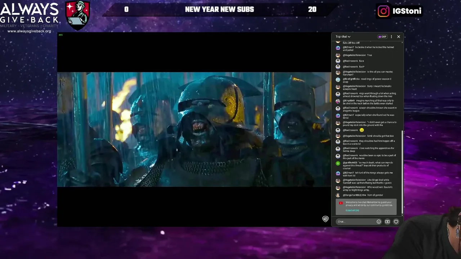
Task: Click avatar beside 'need rings of power season 3'
Action: coord(338,79)
